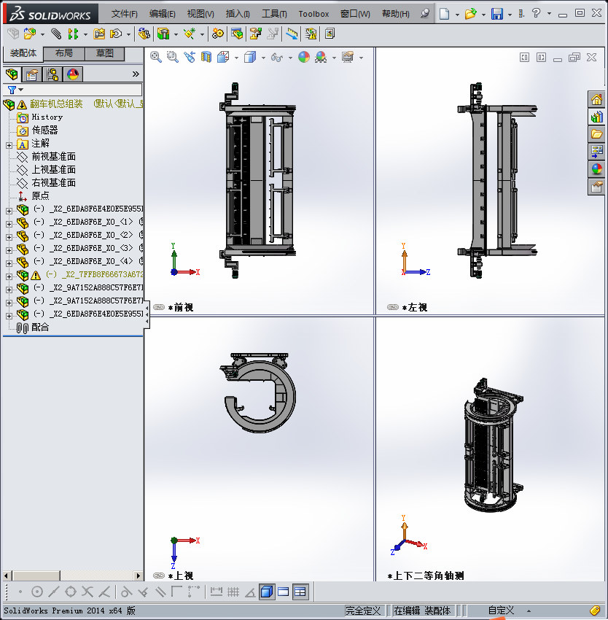Select the 前视基准面 plane in tree

pos(53,157)
